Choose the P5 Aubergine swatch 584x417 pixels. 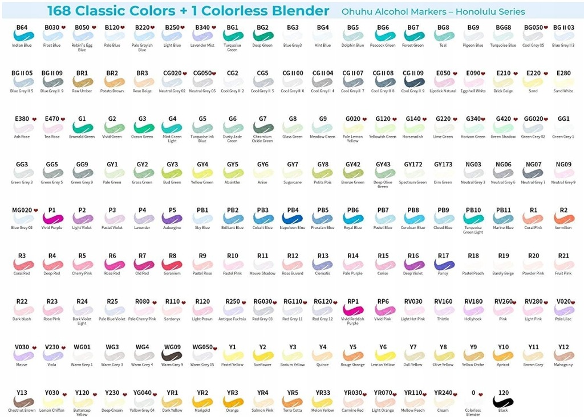point(172,219)
